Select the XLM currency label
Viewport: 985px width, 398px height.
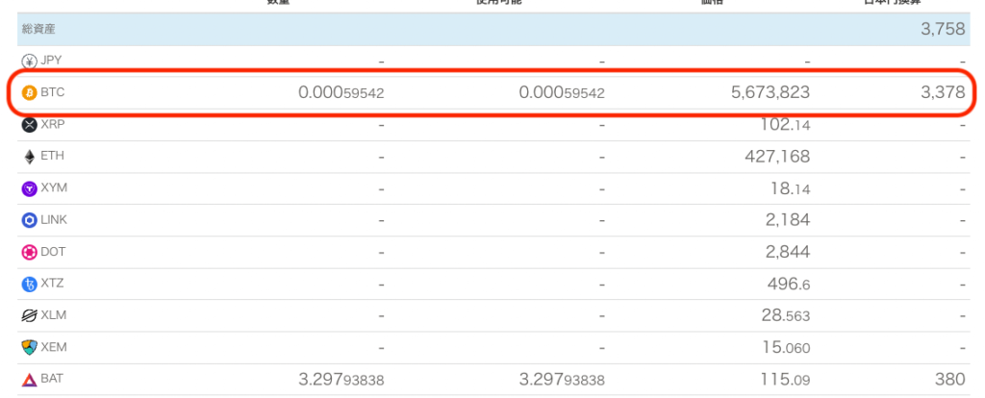click(x=54, y=315)
